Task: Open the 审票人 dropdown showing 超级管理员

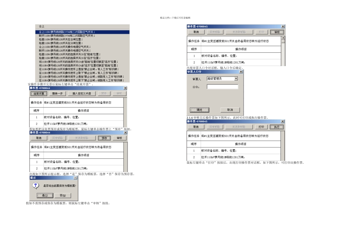Action: [x=236, y=78]
